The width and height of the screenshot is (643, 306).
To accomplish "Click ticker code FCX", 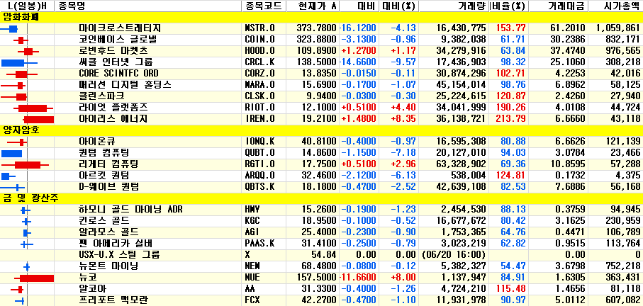I will [x=252, y=300].
